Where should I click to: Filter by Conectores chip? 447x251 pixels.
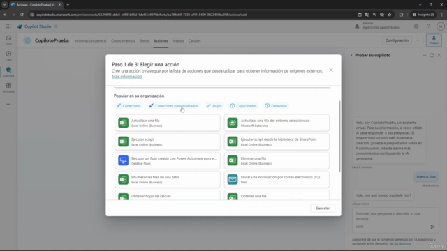(x=129, y=106)
